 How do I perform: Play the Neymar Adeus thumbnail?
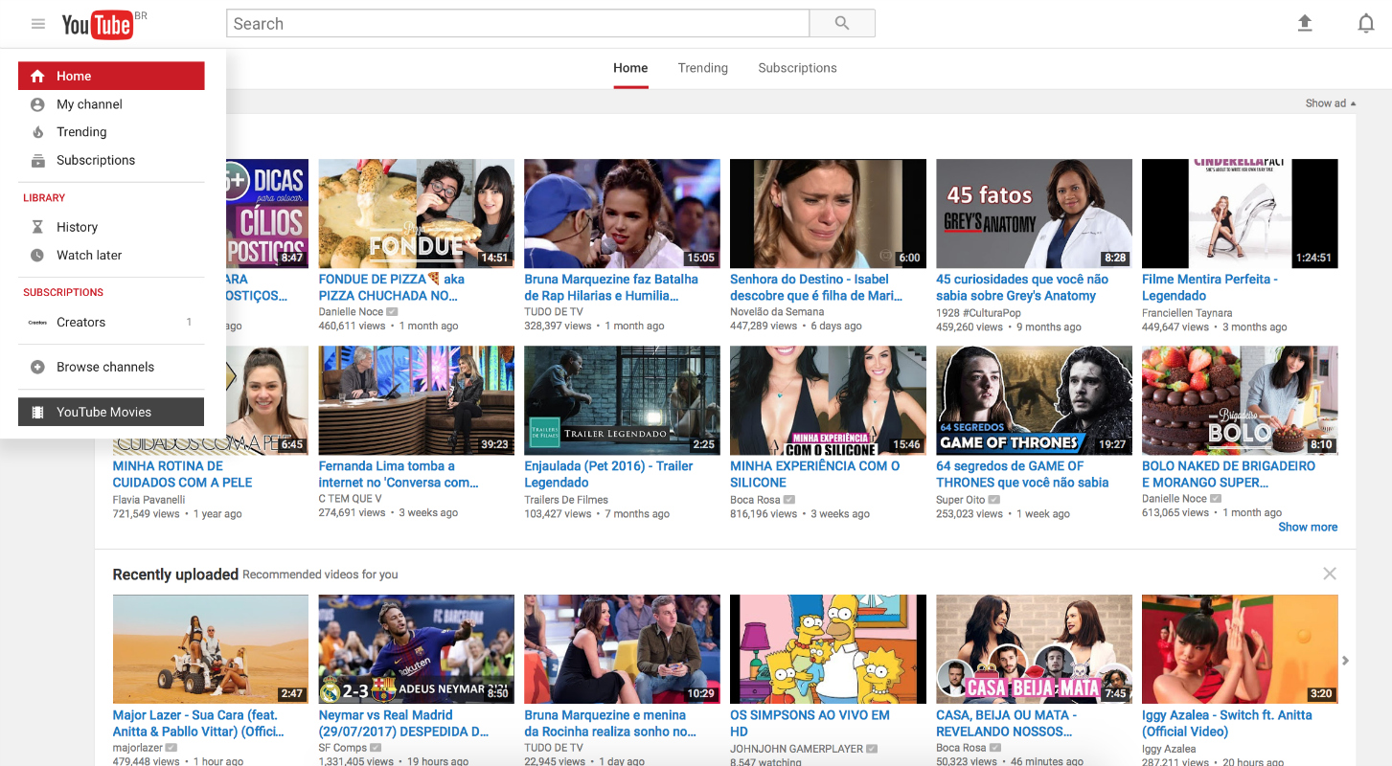coord(416,649)
